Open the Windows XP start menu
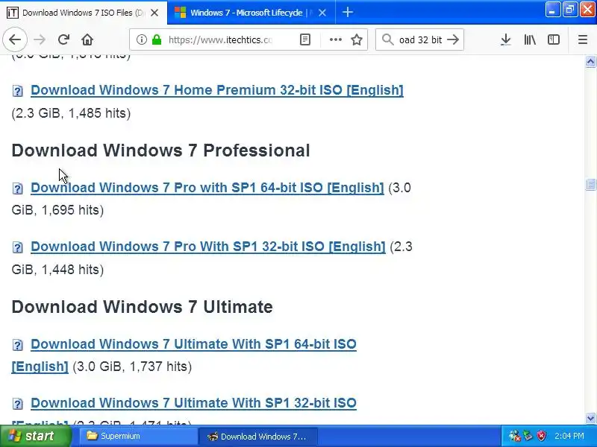Viewport: 597px width, 447px height. click(x=35, y=436)
